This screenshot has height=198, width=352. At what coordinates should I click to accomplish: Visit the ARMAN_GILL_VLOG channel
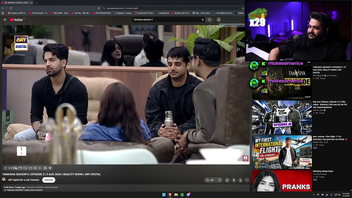click(x=320, y=142)
